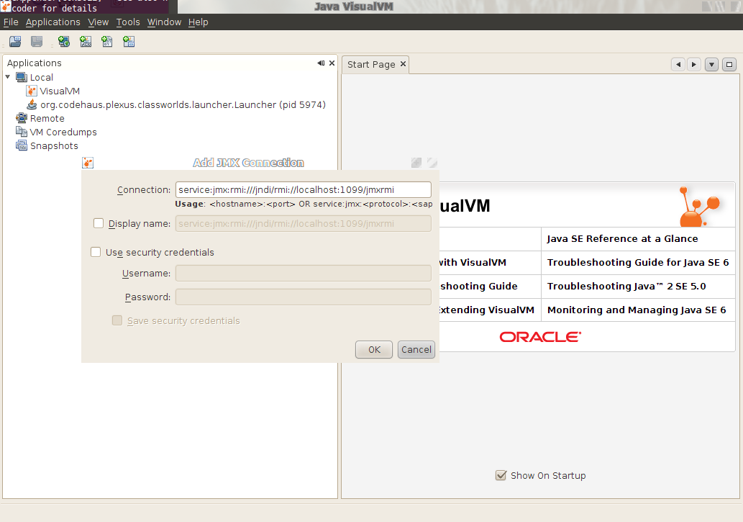The height and width of the screenshot is (522, 743).
Task: Open the Tools menu
Action: coord(128,22)
